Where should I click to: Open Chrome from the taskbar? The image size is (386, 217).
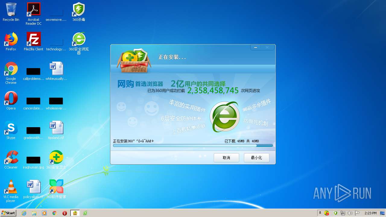click(55, 213)
